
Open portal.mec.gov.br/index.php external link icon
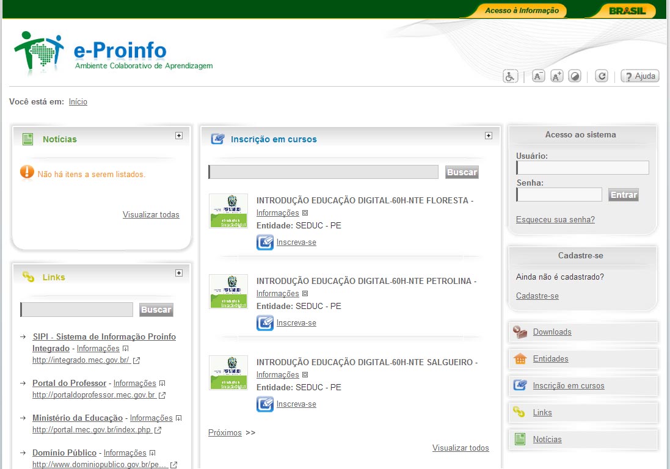tap(158, 430)
